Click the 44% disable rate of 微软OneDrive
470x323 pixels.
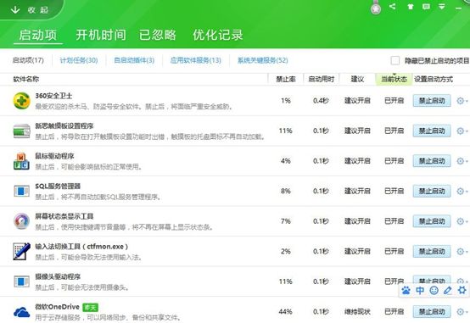click(285, 312)
